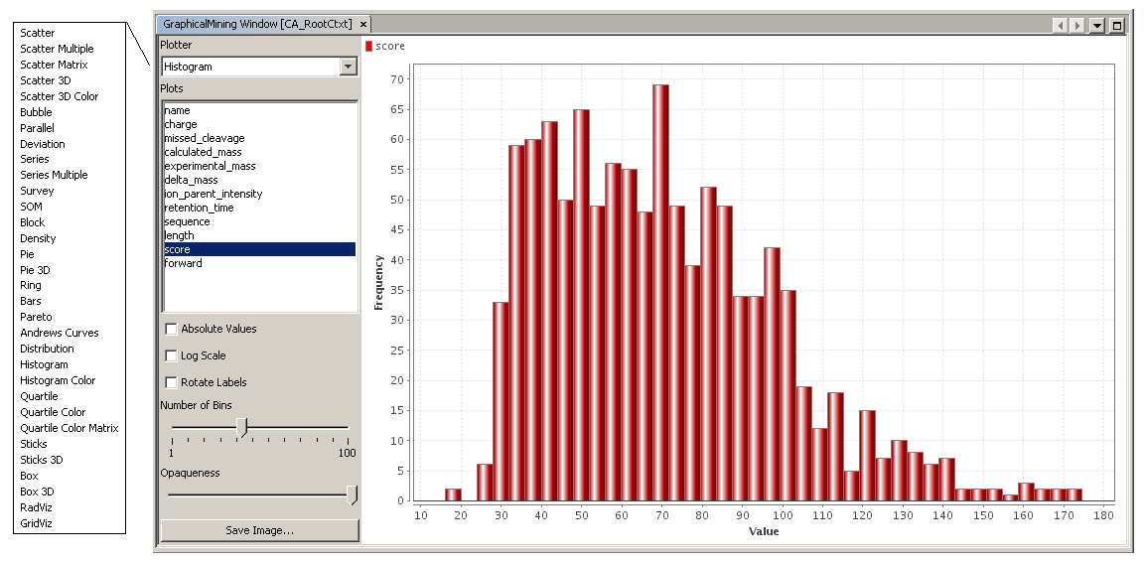The width and height of the screenshot is (1146, 563).
Task: Pick Quartile Color Matrix from plotter list
Action: (70, 428)
